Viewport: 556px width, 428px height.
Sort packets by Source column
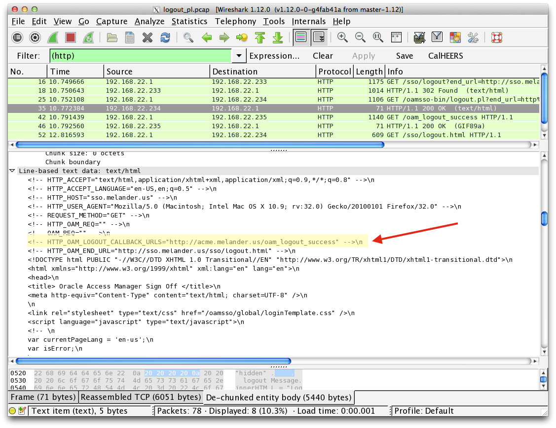point(157,71)
